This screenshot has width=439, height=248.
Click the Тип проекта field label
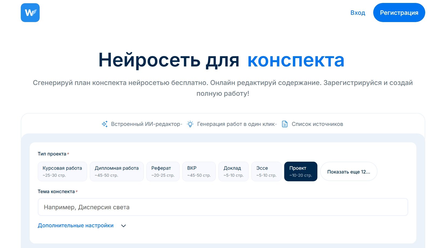point(52,154)
